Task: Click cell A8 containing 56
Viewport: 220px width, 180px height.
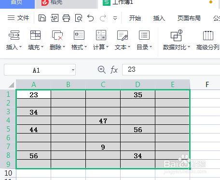Action: pyautogui.click(x=34, y=155)
